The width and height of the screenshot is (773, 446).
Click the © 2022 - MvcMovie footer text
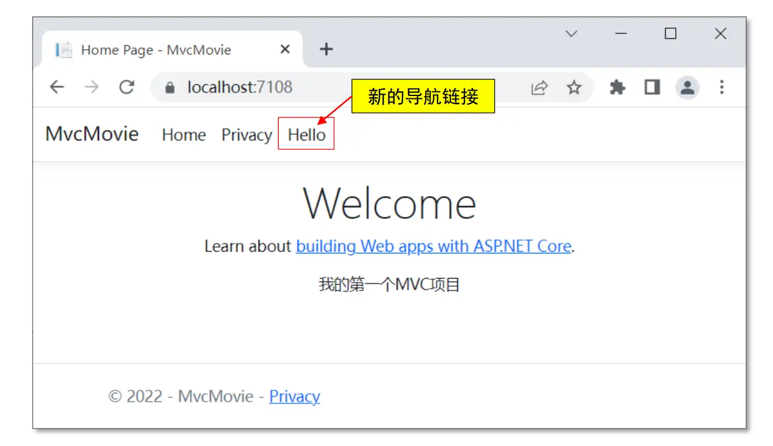(x=181, y=397)
